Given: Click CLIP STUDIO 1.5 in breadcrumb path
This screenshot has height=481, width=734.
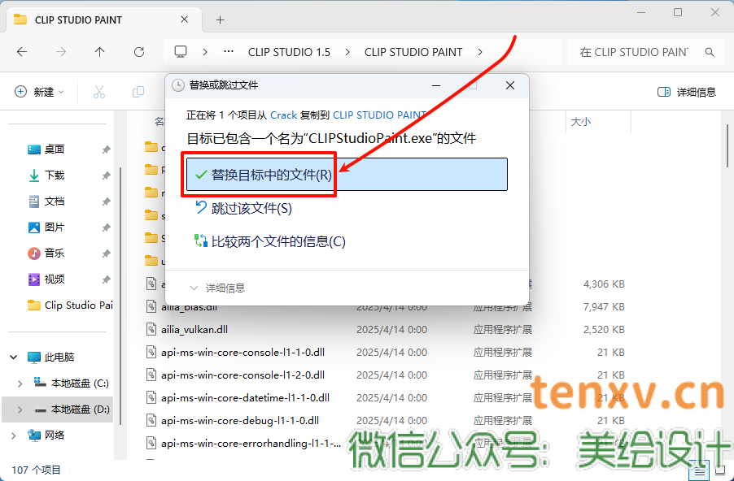Looking at the screenshot, I should pyautogui.click(x=289, y=52).
